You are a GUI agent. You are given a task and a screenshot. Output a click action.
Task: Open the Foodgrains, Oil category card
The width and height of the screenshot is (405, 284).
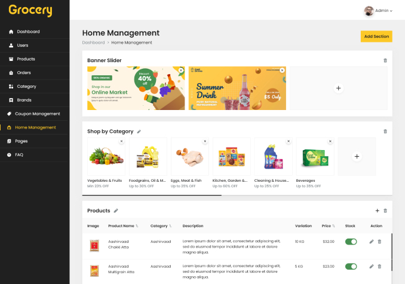point(148,156)
